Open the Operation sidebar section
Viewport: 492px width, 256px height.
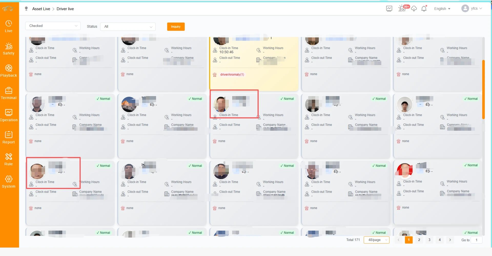pos(9,115)
